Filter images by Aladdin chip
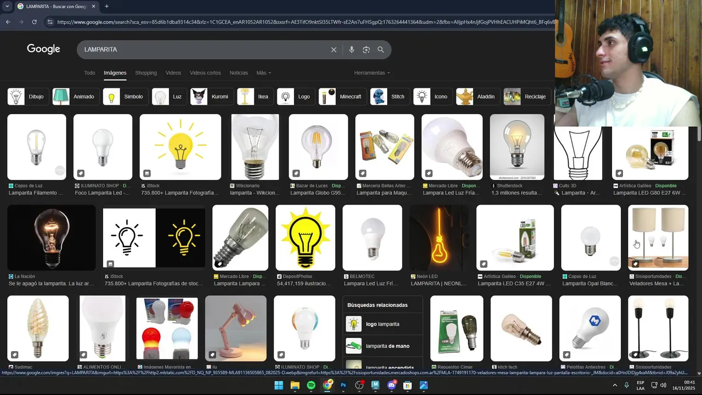This screenshot has width=702, height=395. click(x=478, y=97)
